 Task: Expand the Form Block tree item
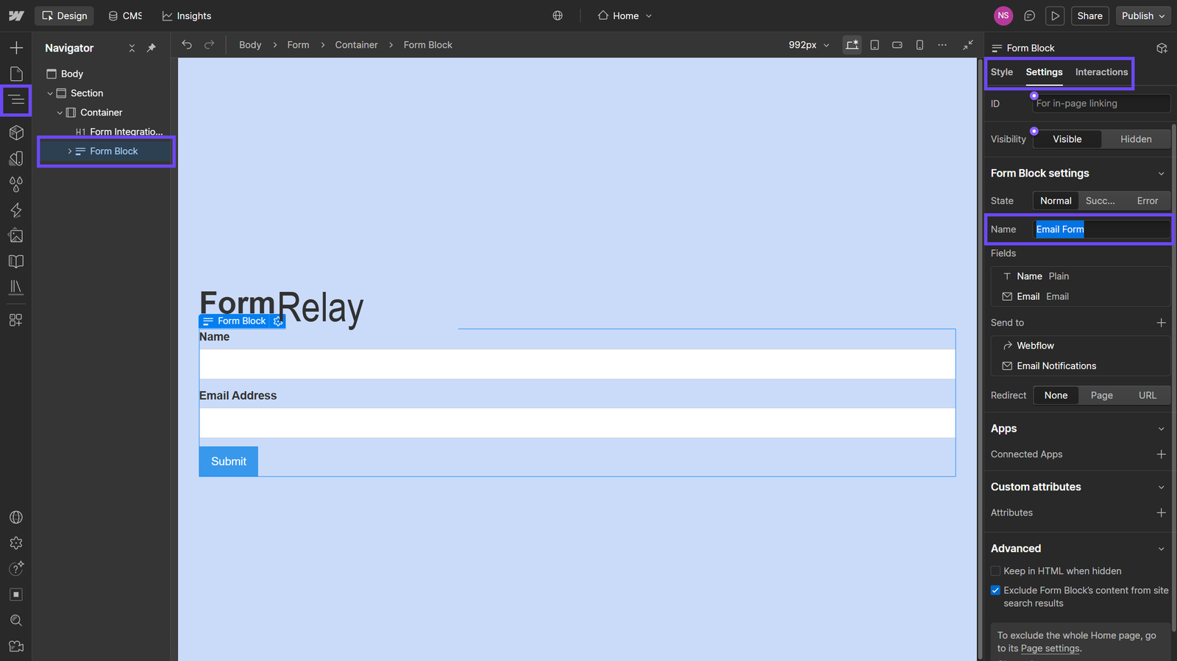[x=70, y=151]
